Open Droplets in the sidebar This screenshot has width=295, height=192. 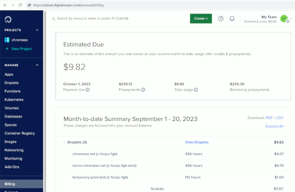pos(12,83)
